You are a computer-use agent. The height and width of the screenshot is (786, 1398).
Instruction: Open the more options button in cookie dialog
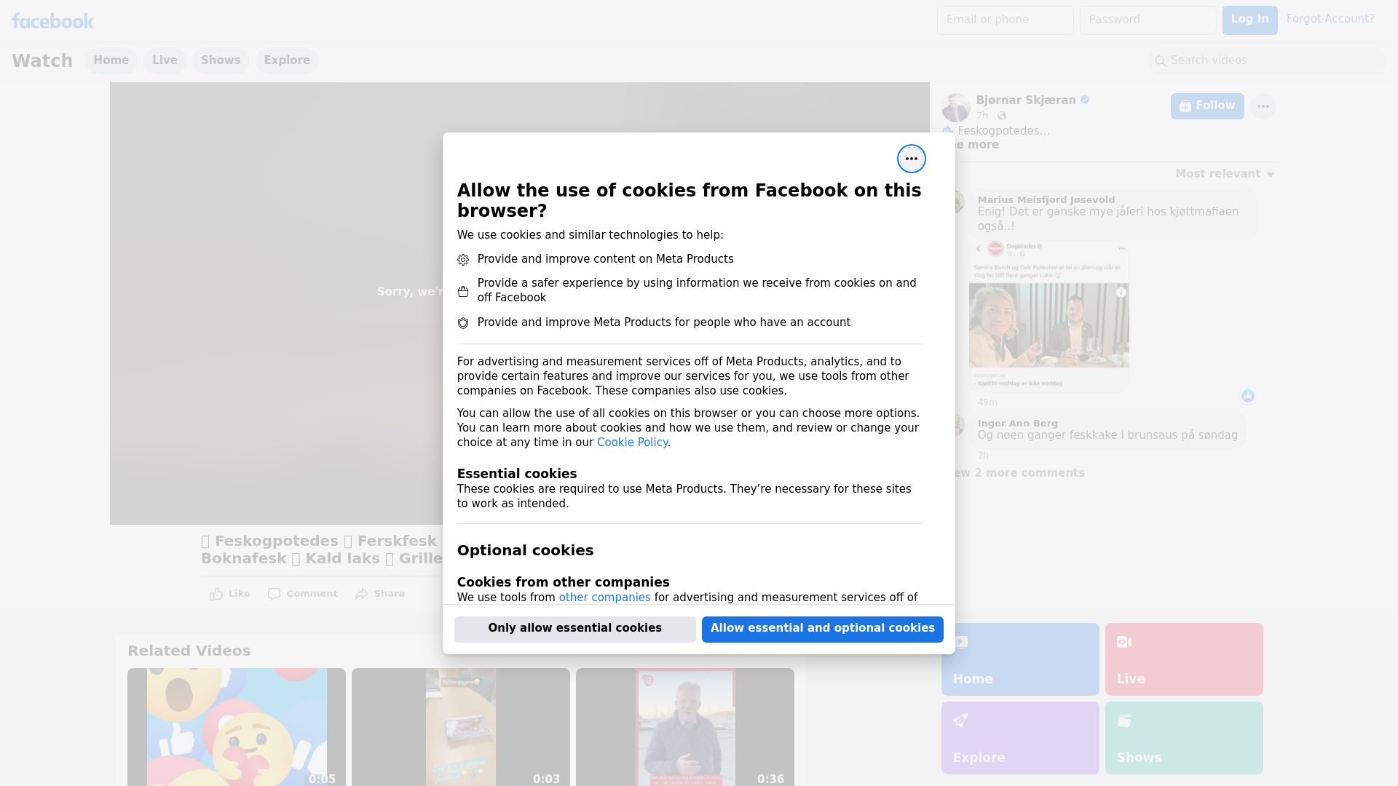[911, 159]
